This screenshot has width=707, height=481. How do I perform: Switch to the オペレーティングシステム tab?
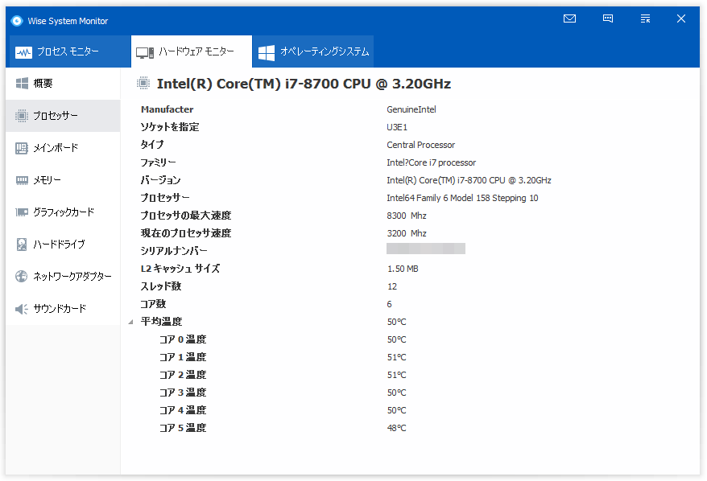tap(313, 51)
